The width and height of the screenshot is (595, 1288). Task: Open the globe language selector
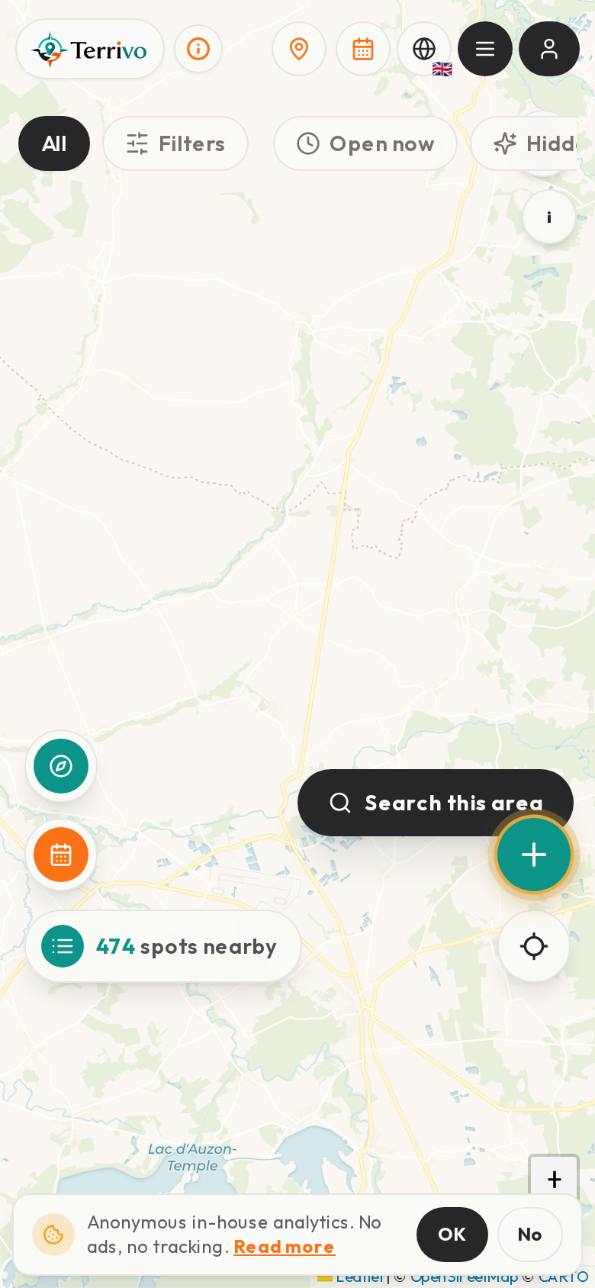(x=424, y=49)
